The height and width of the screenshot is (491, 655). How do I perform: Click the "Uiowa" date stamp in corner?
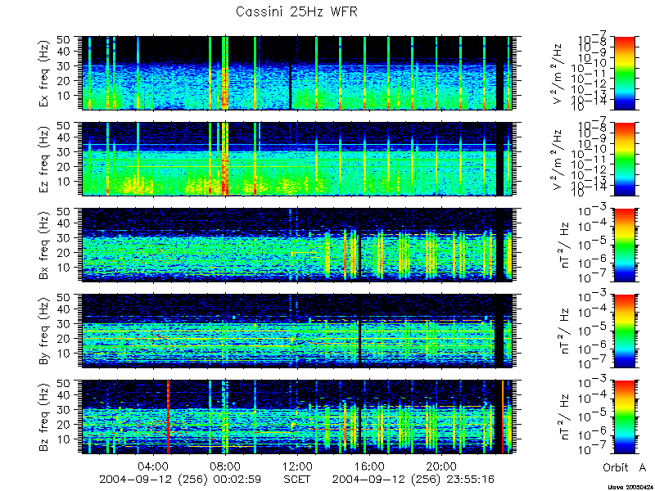[630, 487]
